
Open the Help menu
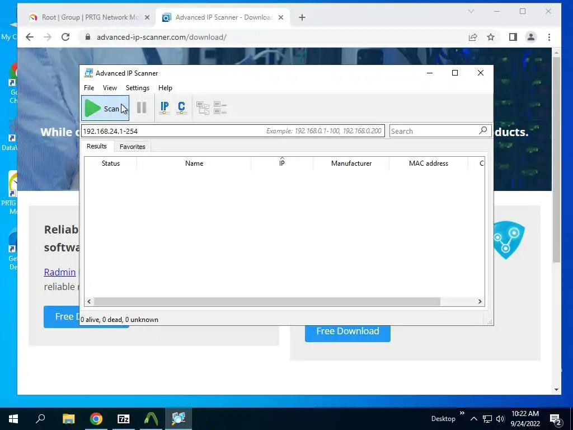(165, 88)
